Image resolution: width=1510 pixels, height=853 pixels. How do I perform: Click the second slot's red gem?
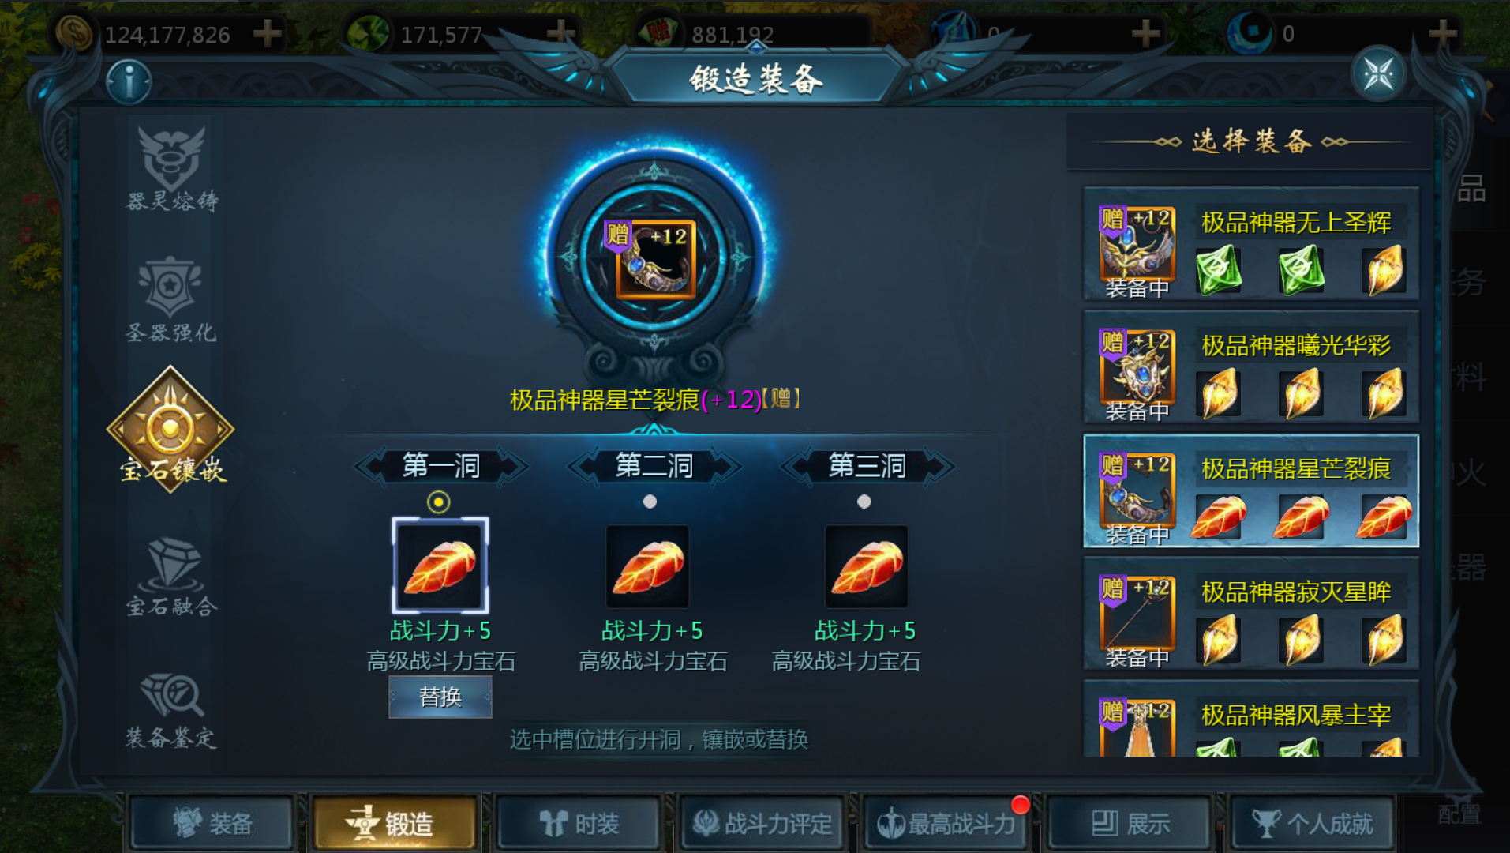coord(648,567)
